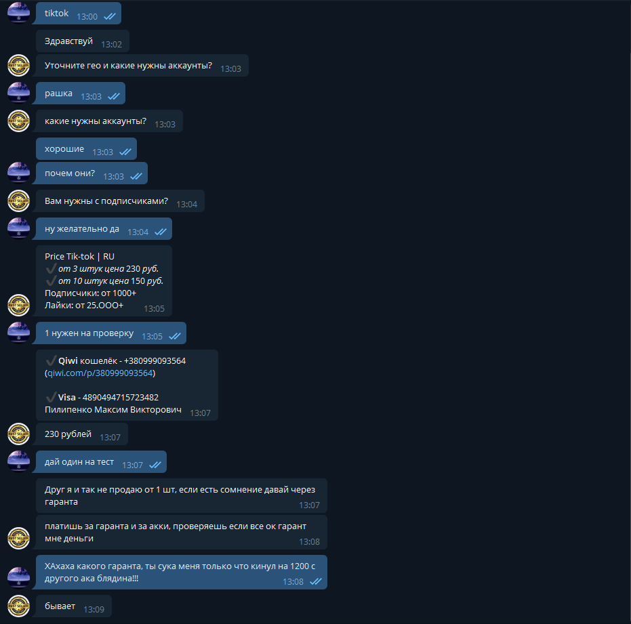This screenshot has width=631, height=624.
Task: Click the gold seller avatar beside 'бывает'
Action: tap(18, 606)
